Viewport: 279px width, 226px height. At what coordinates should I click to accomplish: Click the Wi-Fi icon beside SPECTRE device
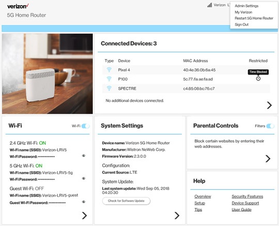tap(109, 88)
